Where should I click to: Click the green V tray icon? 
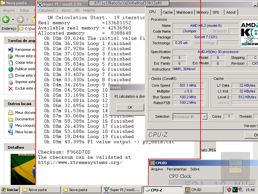pyautogui.click(x=235, y=190)
